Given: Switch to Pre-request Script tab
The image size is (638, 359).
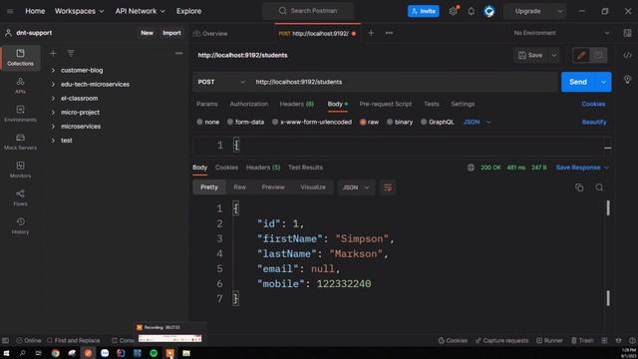Looking at the screenshot, I should (x=386, y=104).
